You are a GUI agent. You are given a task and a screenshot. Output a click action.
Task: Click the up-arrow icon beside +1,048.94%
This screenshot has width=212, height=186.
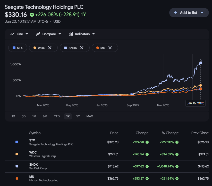pos(177,166)
